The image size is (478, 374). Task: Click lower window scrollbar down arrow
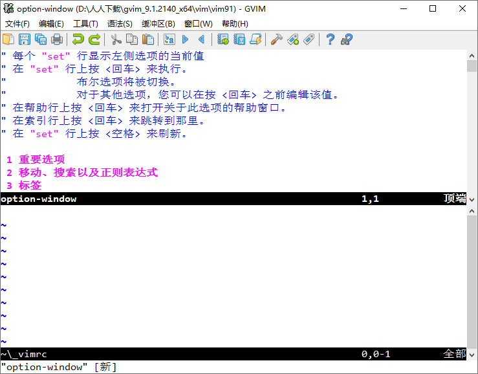(x=472, y=355)
